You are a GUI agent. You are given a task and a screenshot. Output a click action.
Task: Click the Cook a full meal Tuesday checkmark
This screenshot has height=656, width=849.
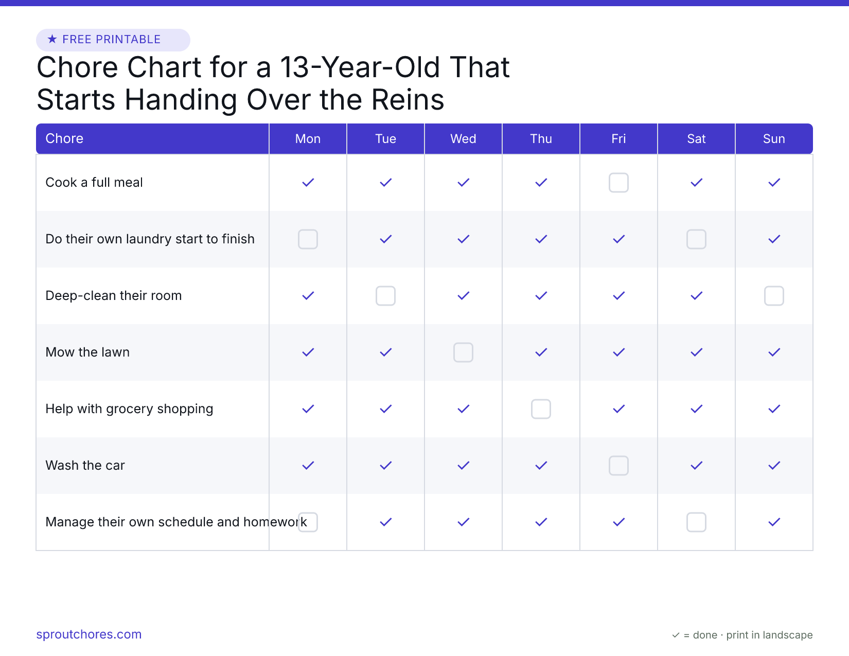pos(385,183)
